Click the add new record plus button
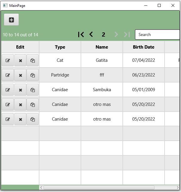This screenshot has height=192, width=181. click(x=11, y=20)
